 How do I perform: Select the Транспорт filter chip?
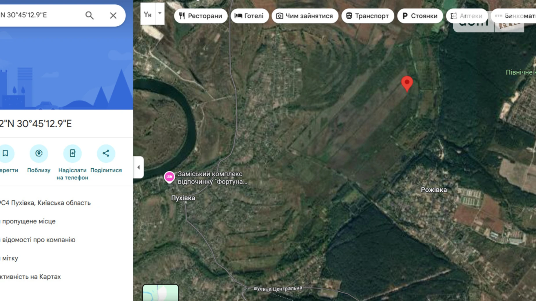click(367, 16)
